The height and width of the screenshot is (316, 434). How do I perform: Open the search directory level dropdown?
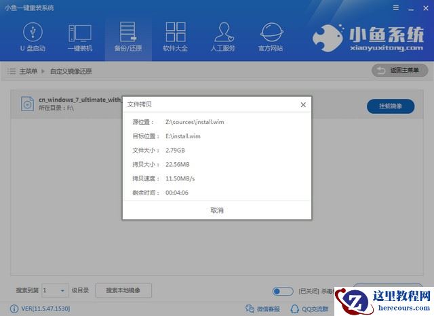click(55, 290)
